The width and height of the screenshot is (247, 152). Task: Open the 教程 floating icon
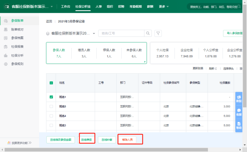[x=239, y=99]
